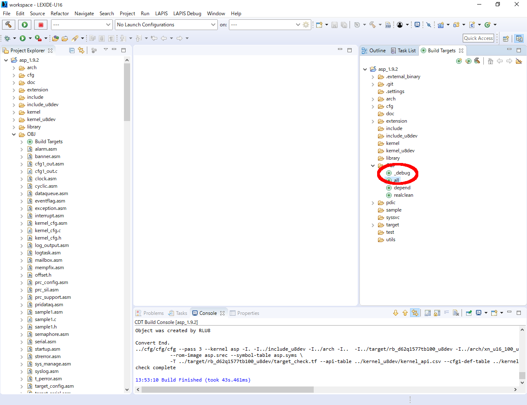Click the red Stop button in launch bar

[x=41, y=25]
